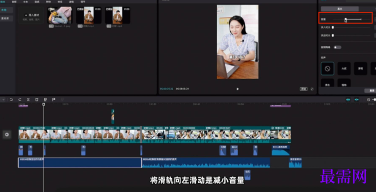Open the 贴纸 stickers menu tab
The width and height of the screenshot is (376, 192).
coord(37,1)
